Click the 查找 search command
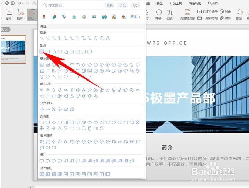249x188 pixels. (213, 3)
